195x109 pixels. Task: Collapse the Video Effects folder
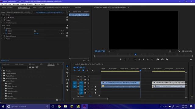pyautogui.click(x=2, y=81)
